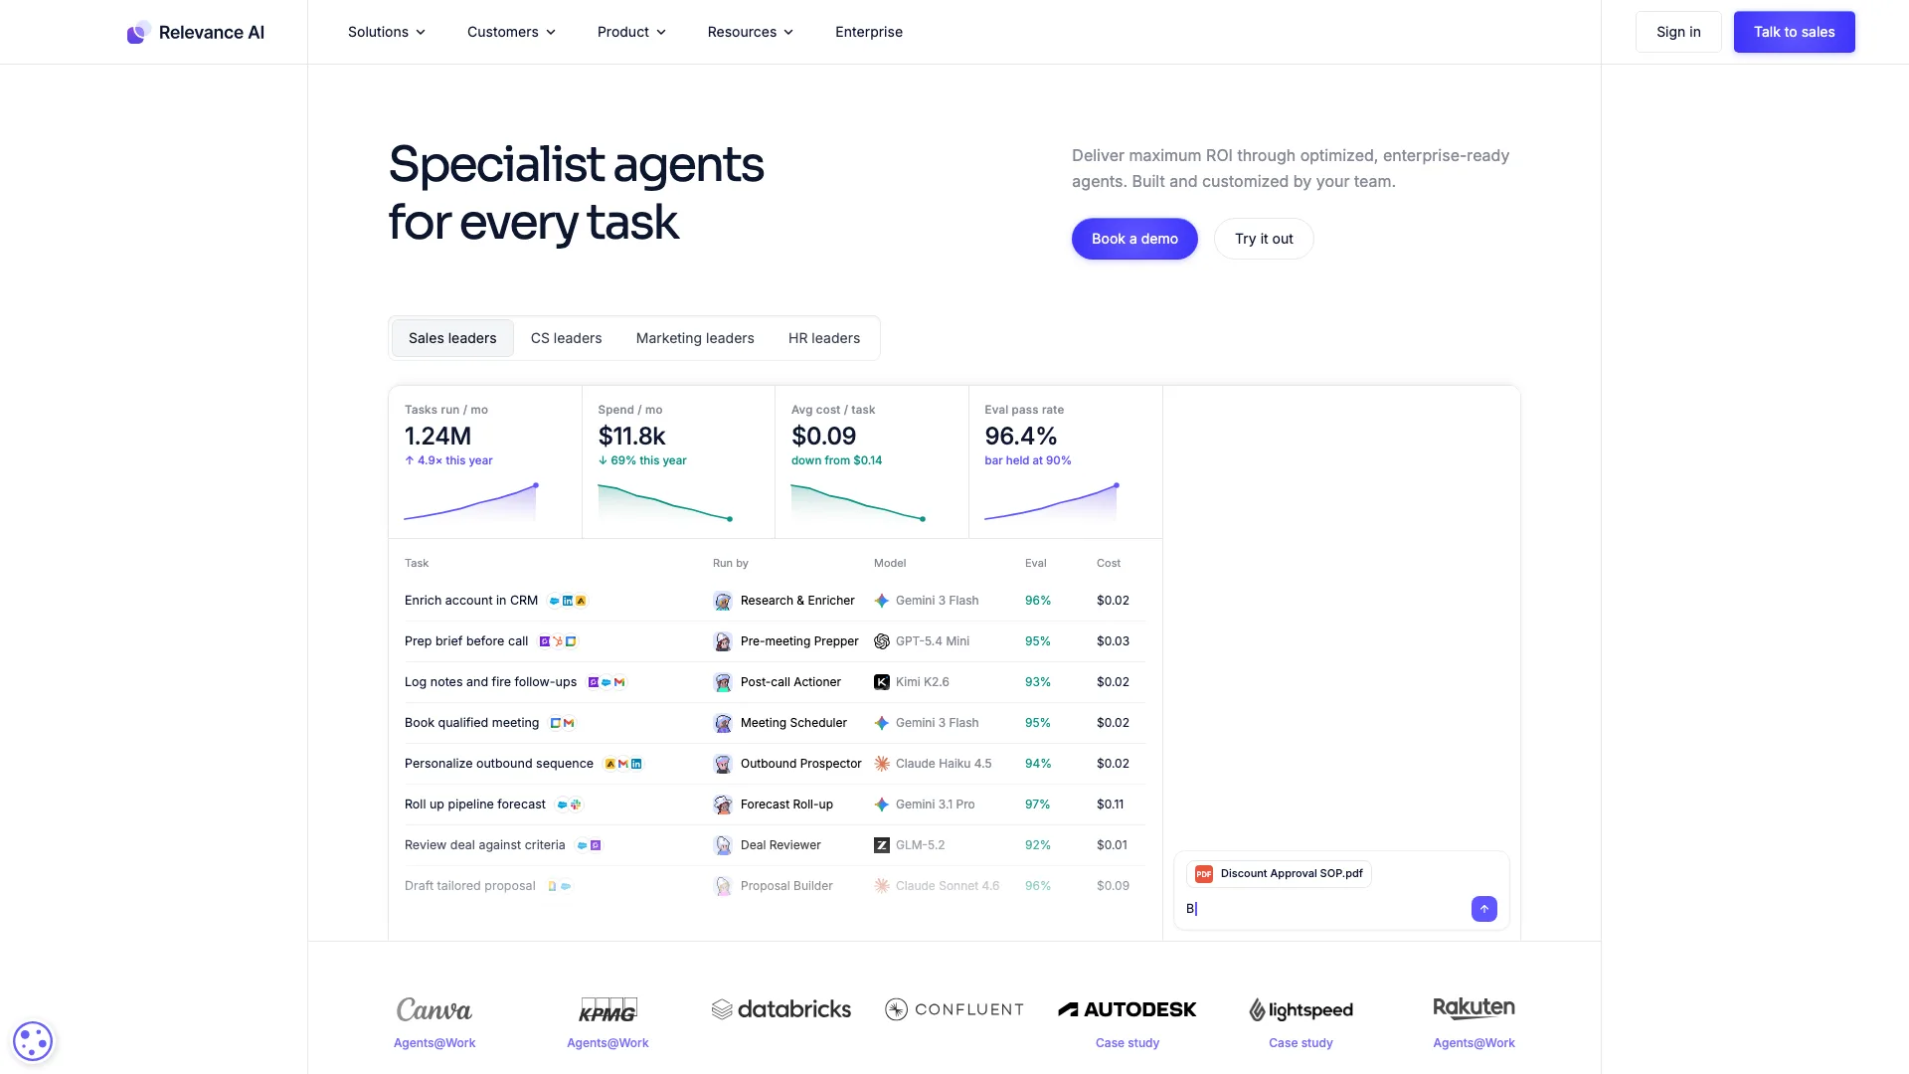This screenshot has width=1909, height=1074.
Task: Send the chat message with arrow button
Action: point(1483,909)
